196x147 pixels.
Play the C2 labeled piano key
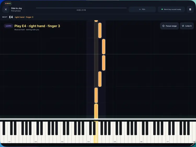[x=36, y=138]
